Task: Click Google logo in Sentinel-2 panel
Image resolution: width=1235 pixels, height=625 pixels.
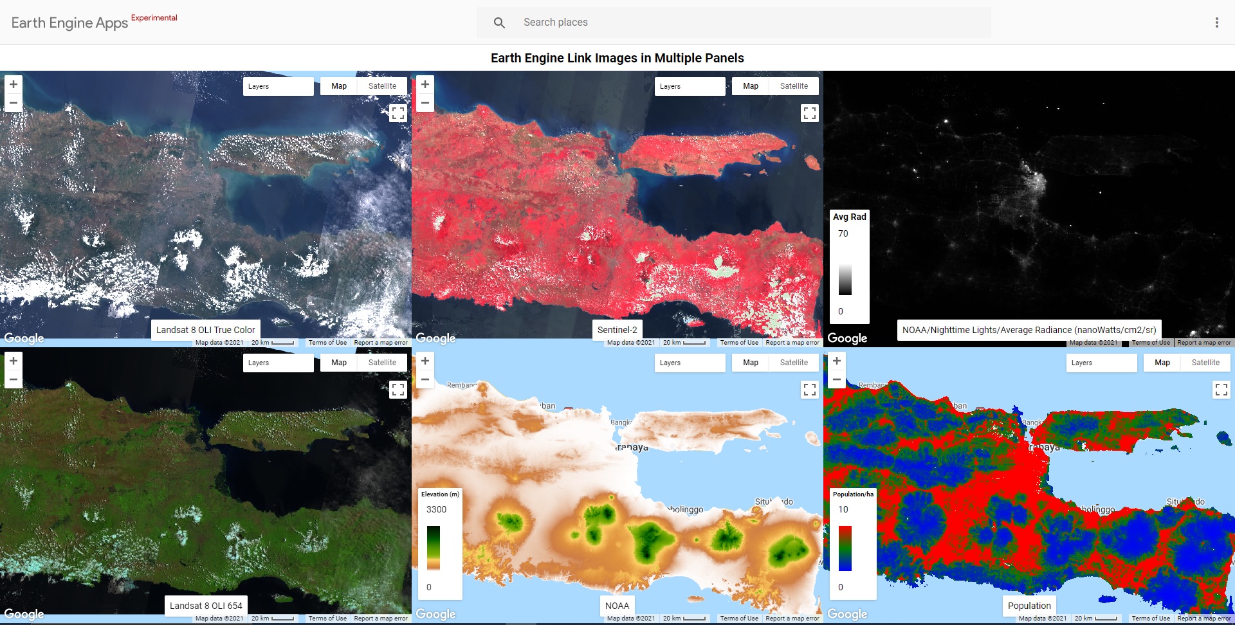Action: 435,338
